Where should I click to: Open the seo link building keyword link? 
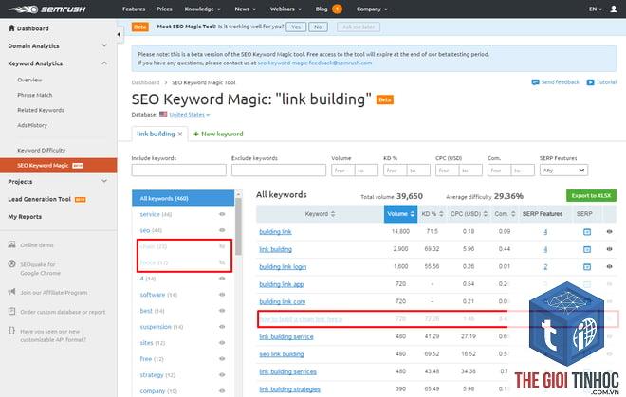pos(282,354)
